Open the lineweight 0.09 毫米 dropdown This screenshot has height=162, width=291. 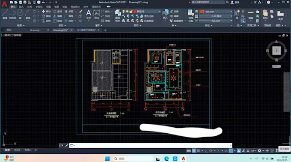pos(215,16)
